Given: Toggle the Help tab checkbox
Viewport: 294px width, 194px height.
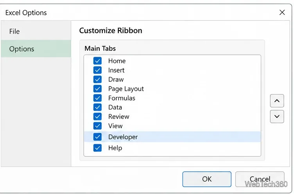Looking at the screenshot, I should pos(97,148).
